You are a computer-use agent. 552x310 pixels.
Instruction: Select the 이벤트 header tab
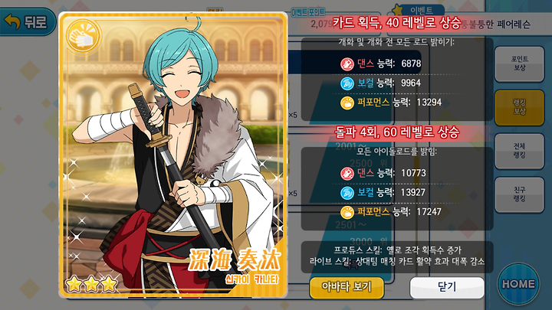[419, 10]
